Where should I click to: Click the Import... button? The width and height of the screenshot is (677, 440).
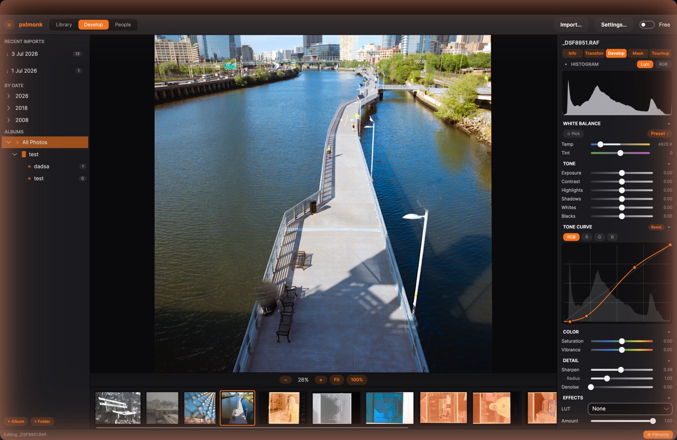point(571,25)
